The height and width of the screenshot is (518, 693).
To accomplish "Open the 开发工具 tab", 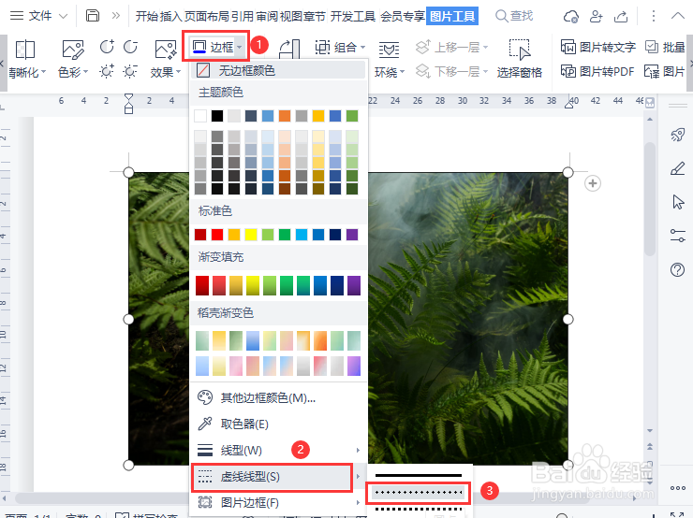I will coord(353,16).
